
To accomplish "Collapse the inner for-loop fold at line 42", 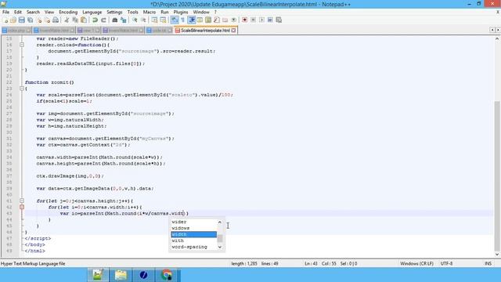I will pyautogui.click(x=22, y=207).
